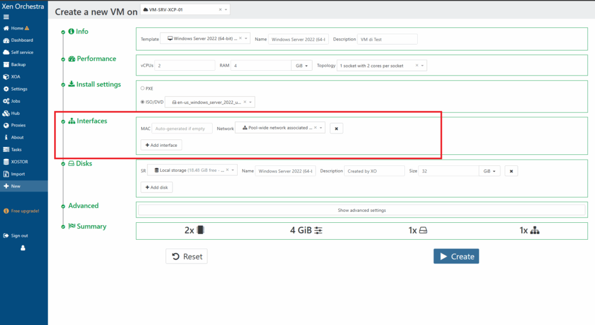Click the Create button
The height and width of the screenshot is (325, 595).
pyautogui.click(x=456, y=257)
